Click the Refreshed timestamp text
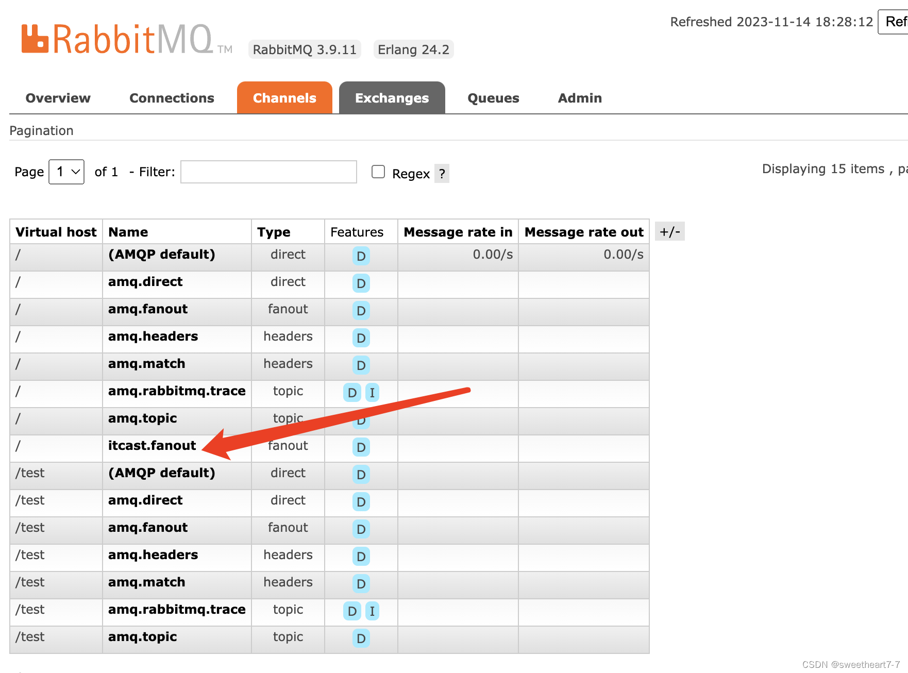The height and width of the screenshot is (673, 908). click(771, 22)
